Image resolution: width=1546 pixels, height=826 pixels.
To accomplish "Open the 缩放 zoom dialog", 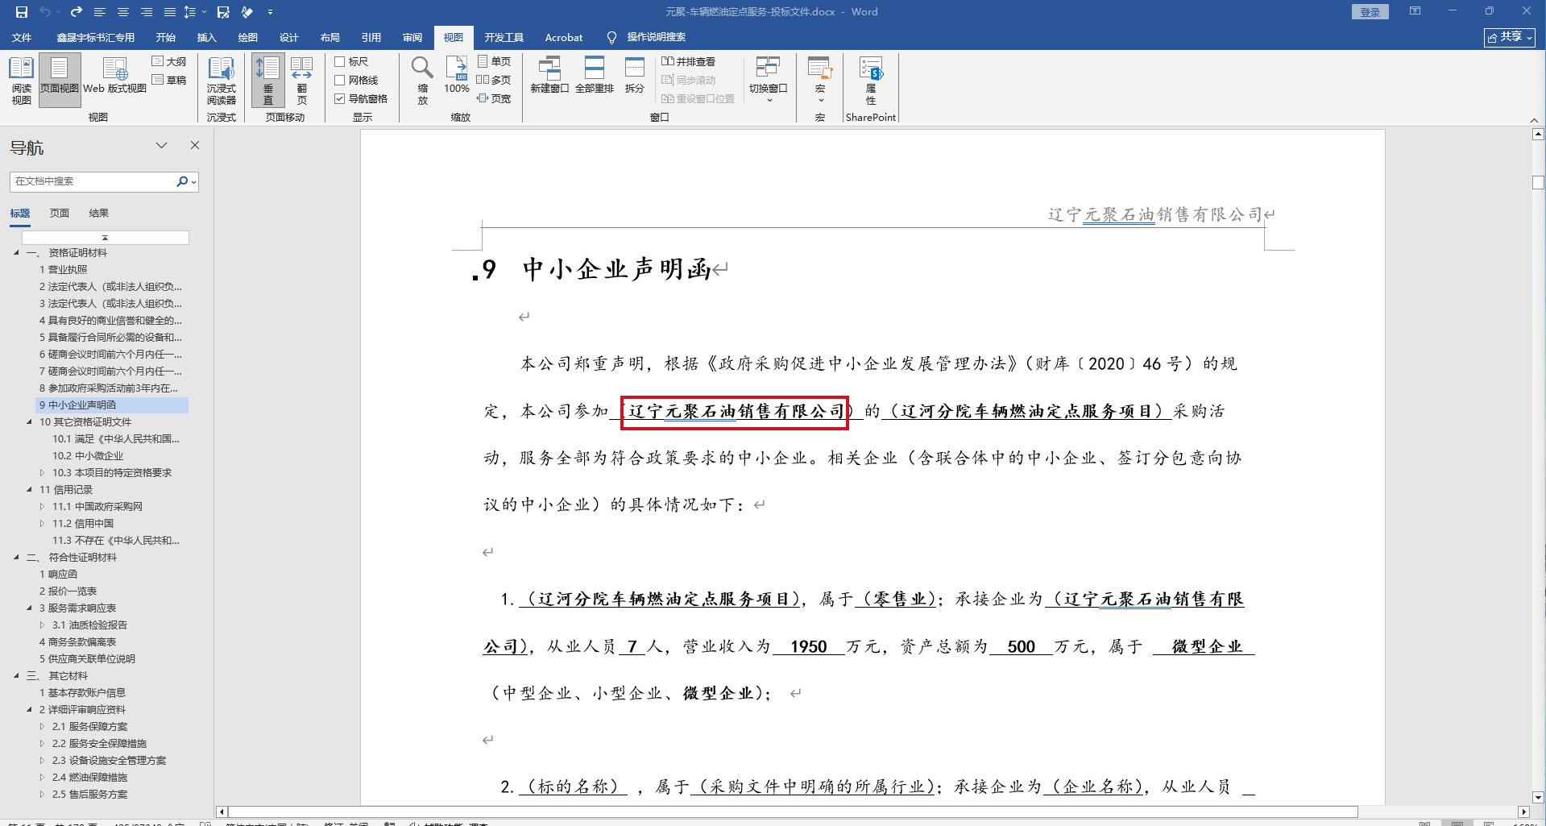I will (x=423, y=81).
